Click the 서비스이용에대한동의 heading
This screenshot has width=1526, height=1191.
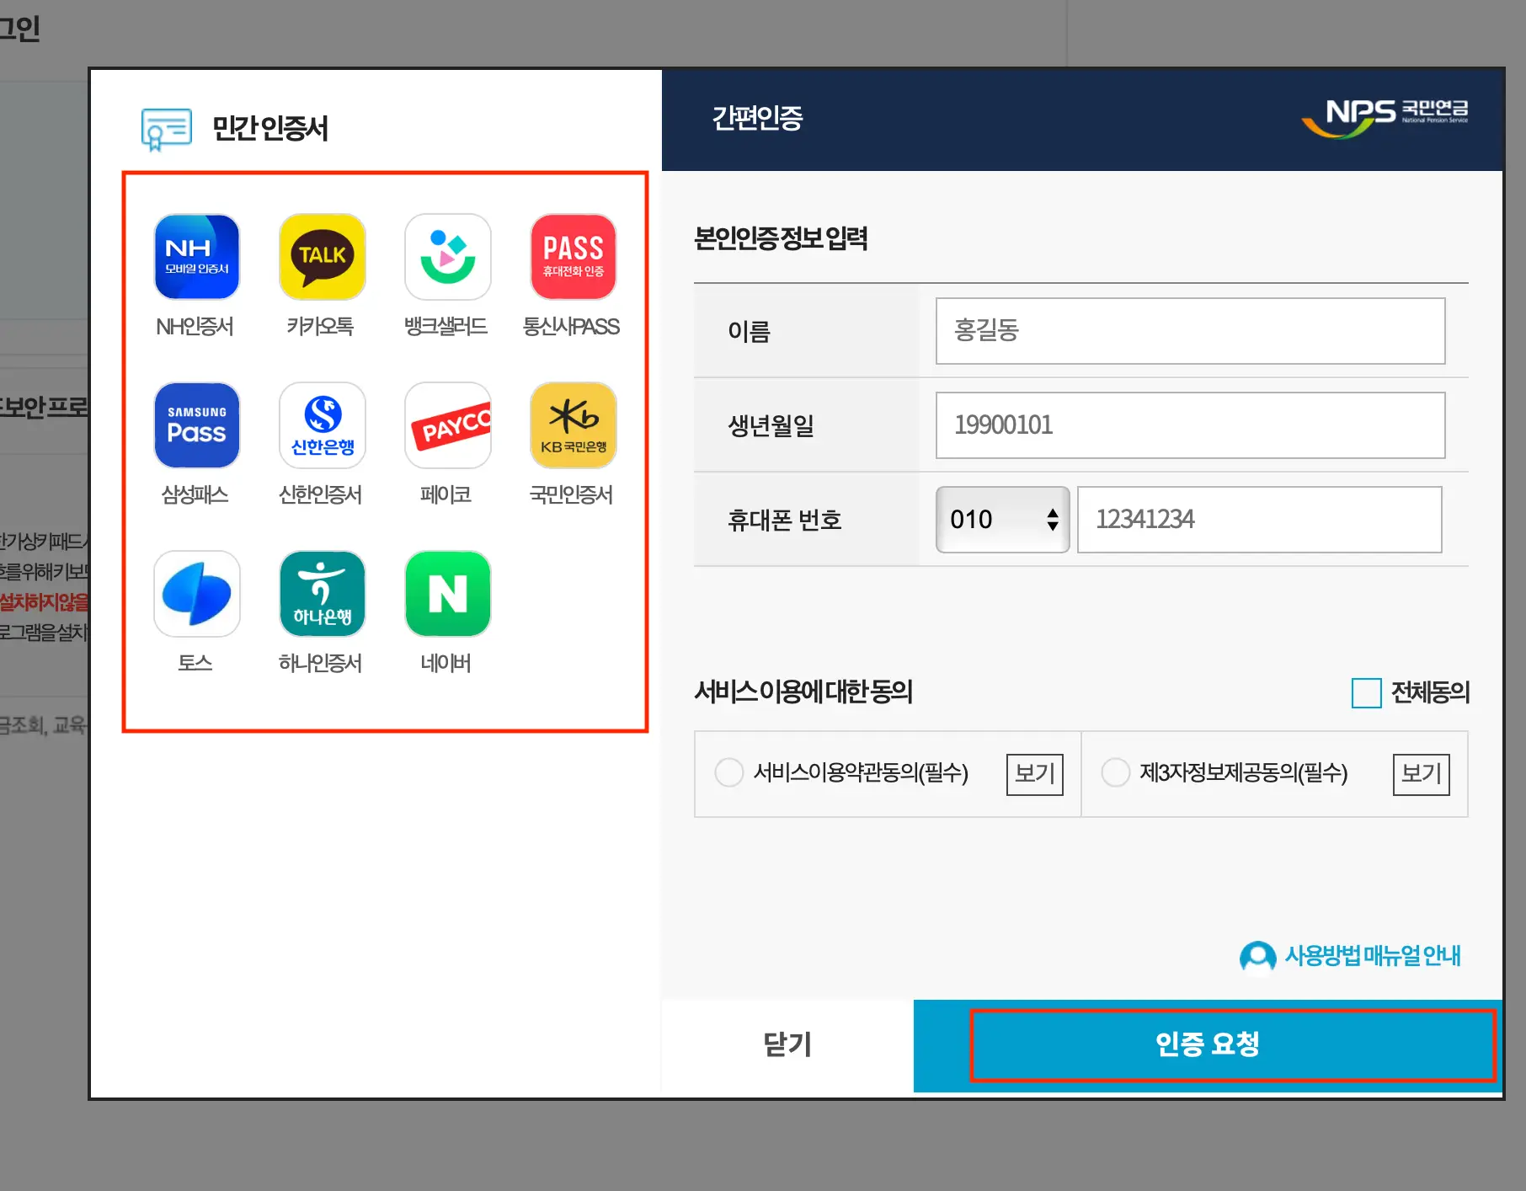coord(803,692)
